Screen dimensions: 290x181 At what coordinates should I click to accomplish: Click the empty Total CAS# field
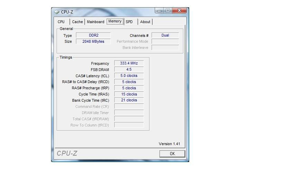(x=129, y=119)
